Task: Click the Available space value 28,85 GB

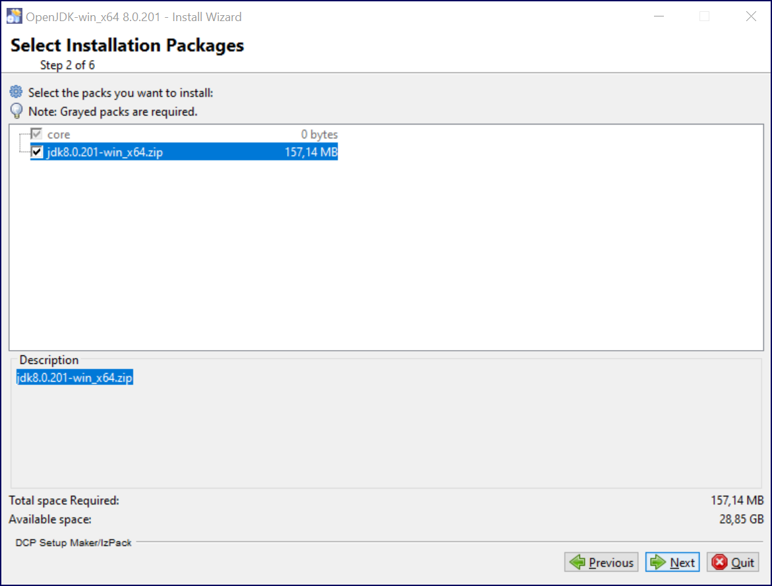Action: coord(742,519)
